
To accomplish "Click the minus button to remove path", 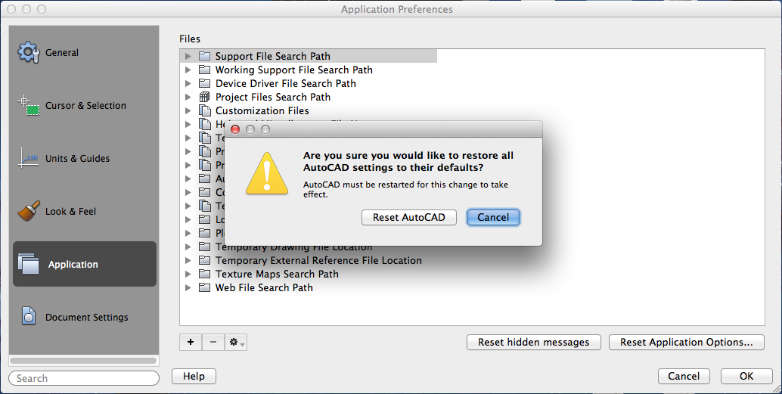I will pyautogui.click(x=213, y=342).
